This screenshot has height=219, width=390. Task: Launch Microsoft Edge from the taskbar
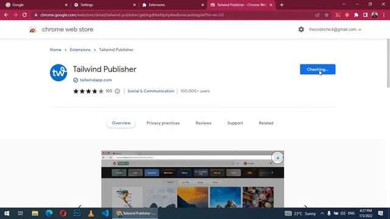tap(49, 214)
